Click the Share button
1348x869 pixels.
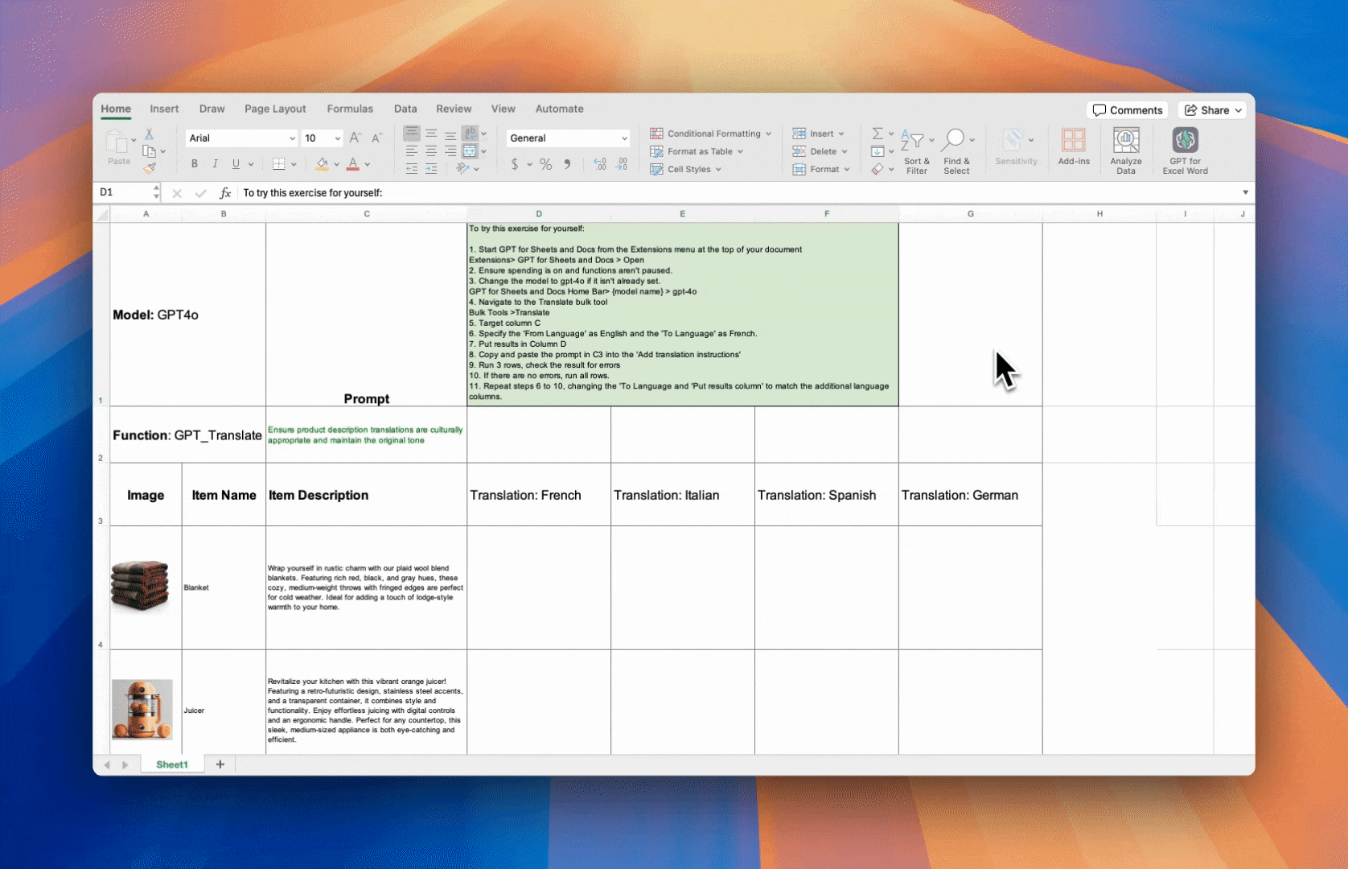coord(1213,110)
